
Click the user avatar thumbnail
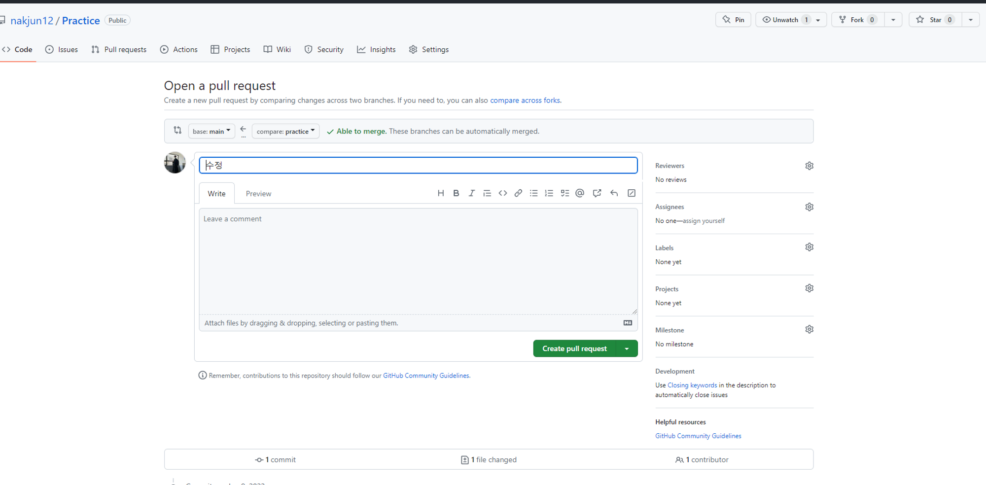click(x=175, y=163)
